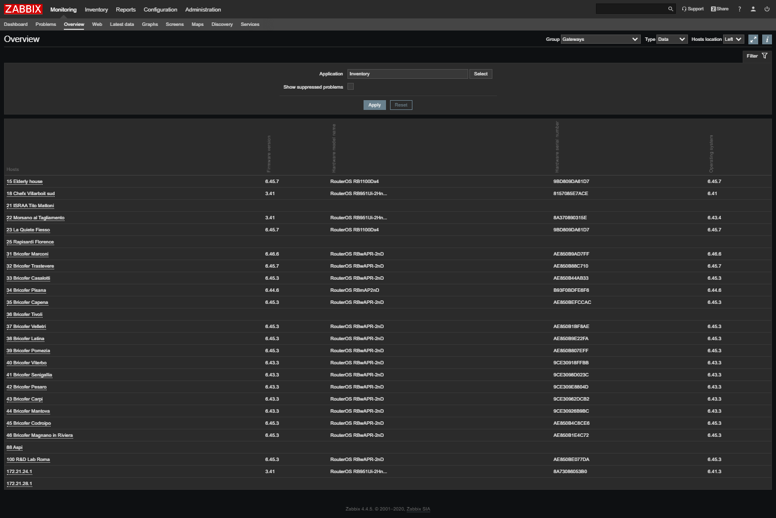Click serial number 9BD809DA61D7 for Elderly house

pos(571,181)
